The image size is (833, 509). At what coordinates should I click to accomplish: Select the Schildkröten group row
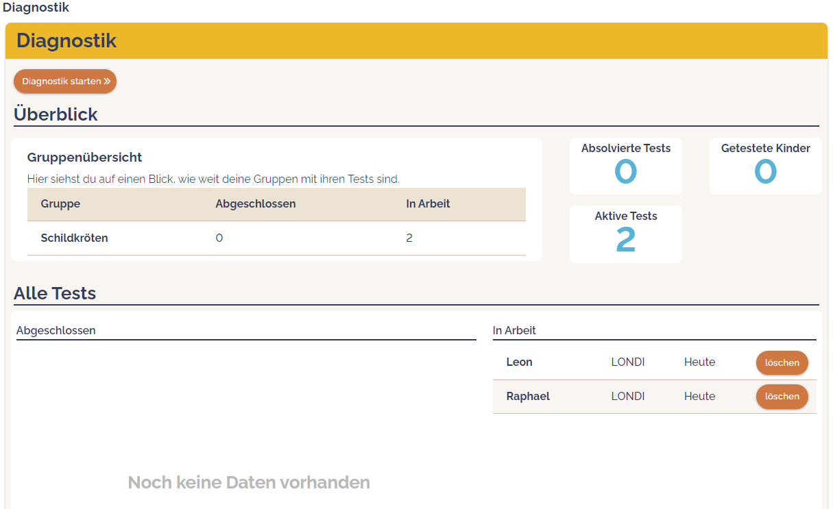click(x=74, y=238)
